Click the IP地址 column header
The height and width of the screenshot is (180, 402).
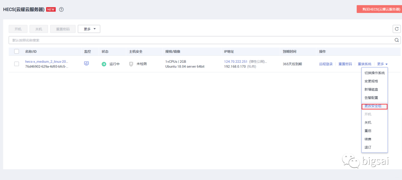click(229, 51)
